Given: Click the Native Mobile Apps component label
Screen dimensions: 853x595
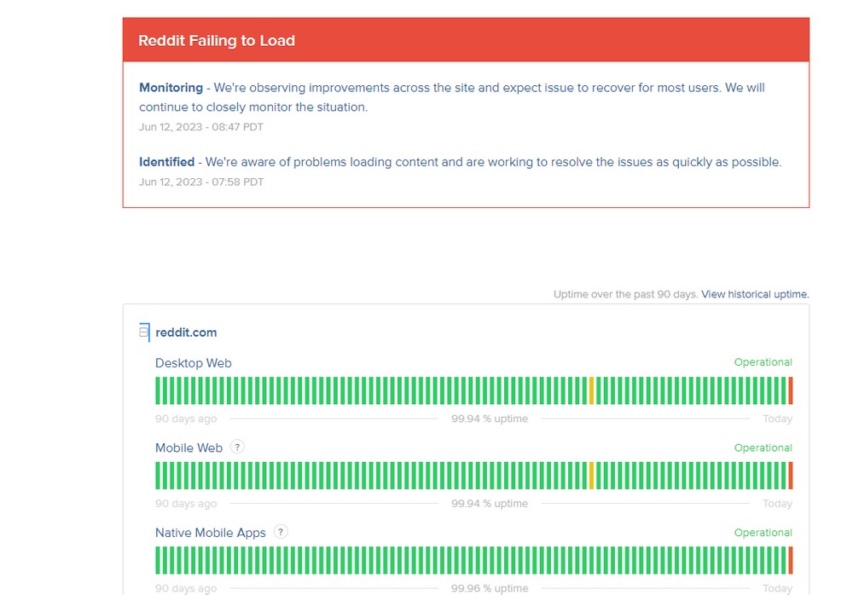Looking at the screenshot, I should (211, 533).
